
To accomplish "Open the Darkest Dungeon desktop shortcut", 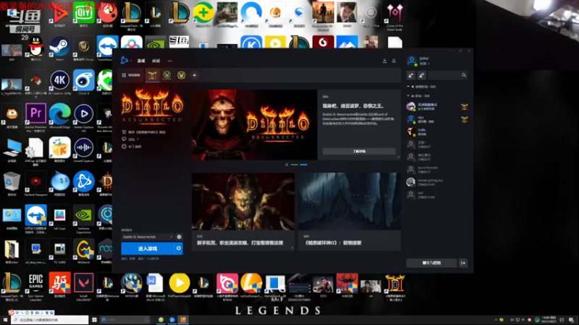I will pyautogui.click(x=35, y=183).
